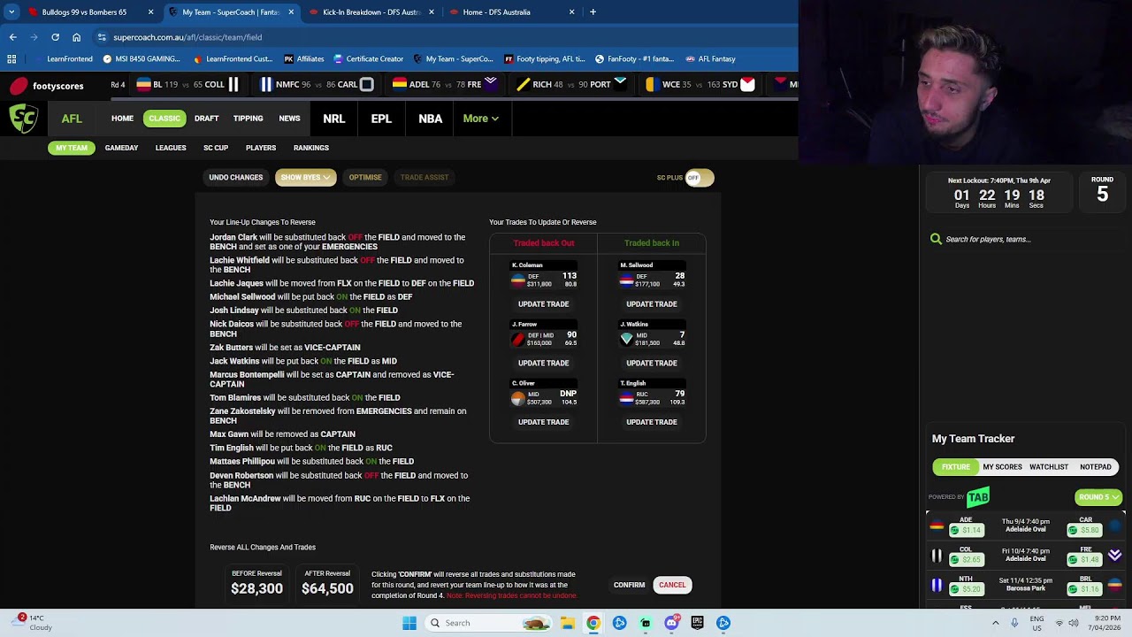This screenshot has height=637, width=1132.
Task: Open the Round 5 selector dropdown
Action: (x=1099, y=497)
